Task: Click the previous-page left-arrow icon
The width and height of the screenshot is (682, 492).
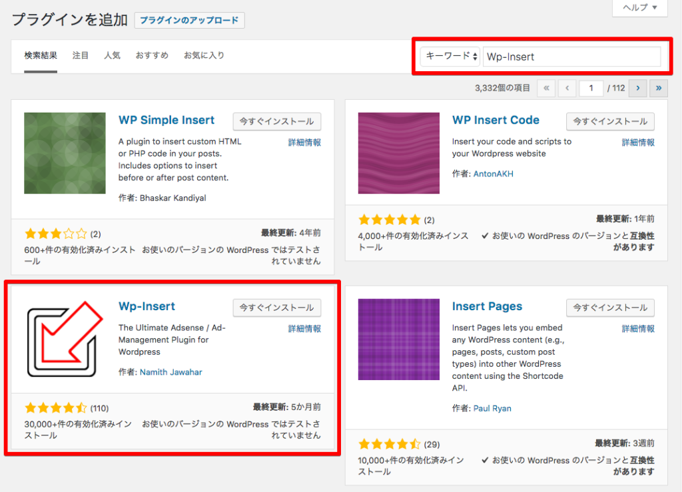Action: click(x=567, y=87)
